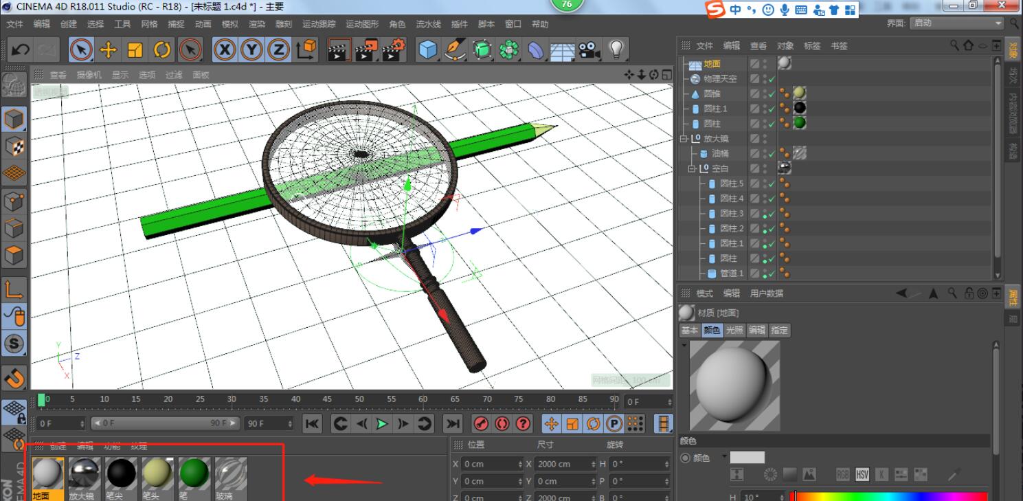1023x501 pixels.
Task: Click the record keyframe button
Action: click(481, 424)
